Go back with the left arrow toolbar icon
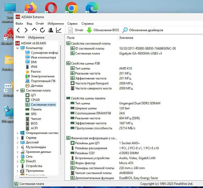The width and height of the screenshot is (203, 188). (18, 30)
